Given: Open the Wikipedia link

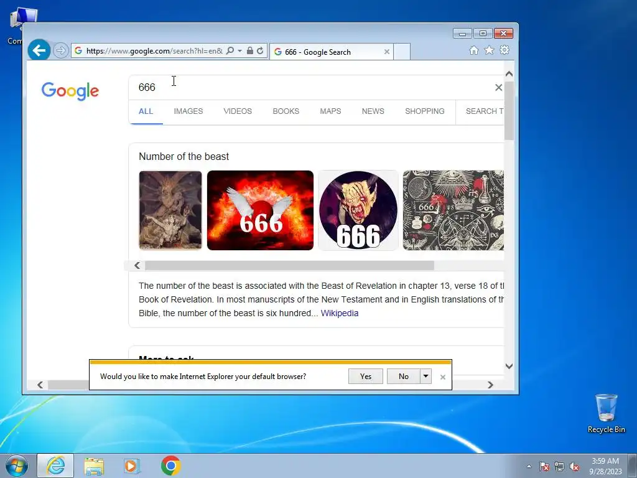Looking at the screenshot, I should click(340, 313).
